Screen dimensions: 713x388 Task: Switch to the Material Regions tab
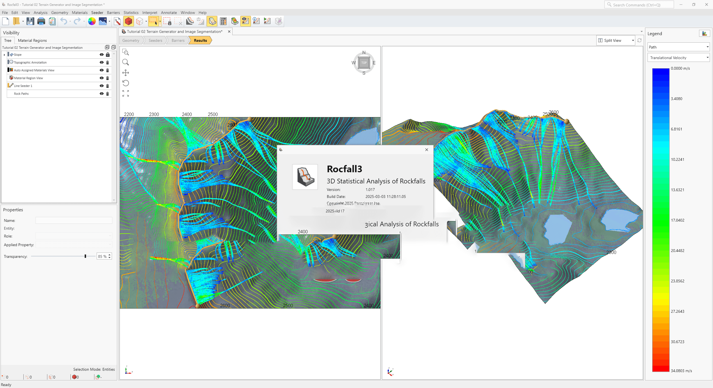pos(32,40)
